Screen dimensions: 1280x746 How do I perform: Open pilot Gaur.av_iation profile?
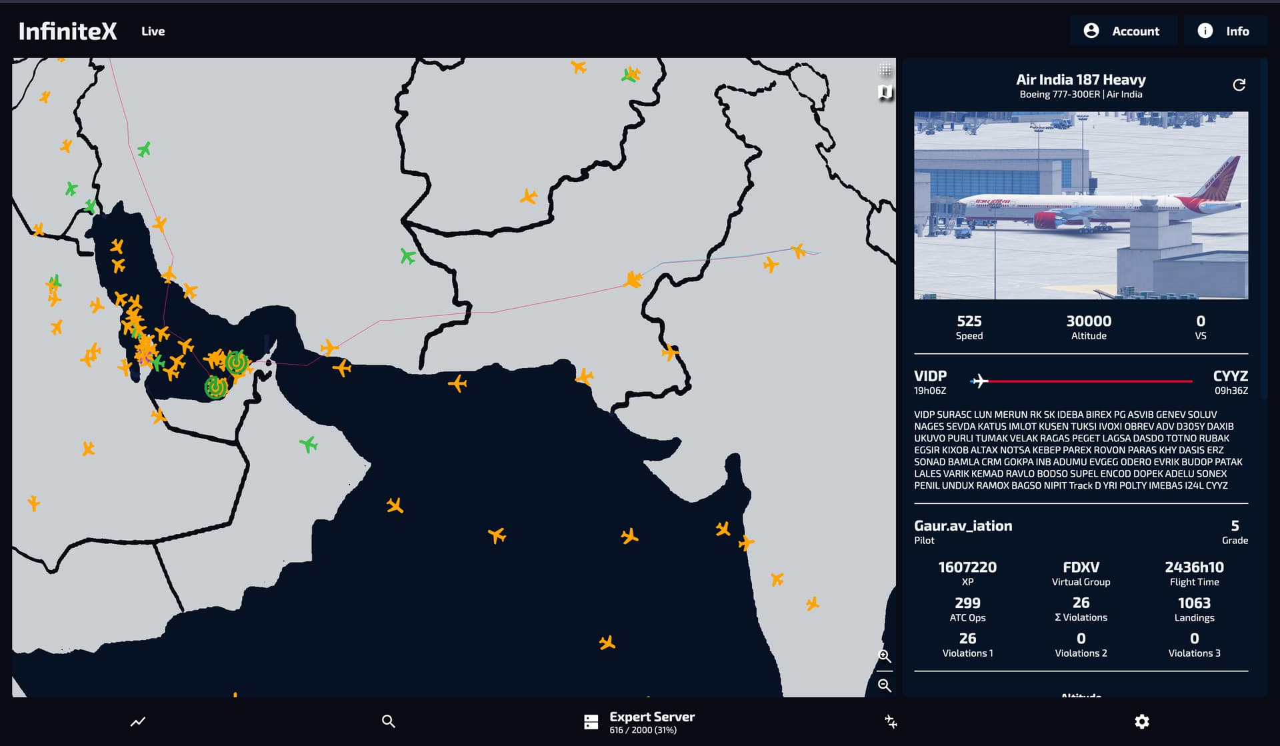(963, 526)
